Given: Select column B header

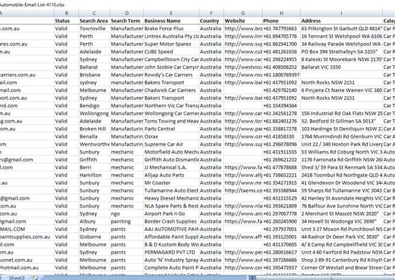Looking at the screenshot, I should click(66, 13).
